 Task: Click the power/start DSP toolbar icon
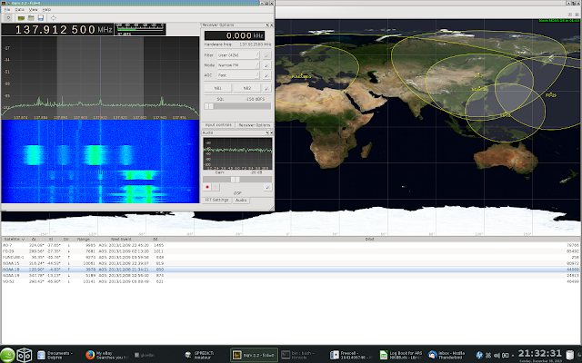(7, 17)
